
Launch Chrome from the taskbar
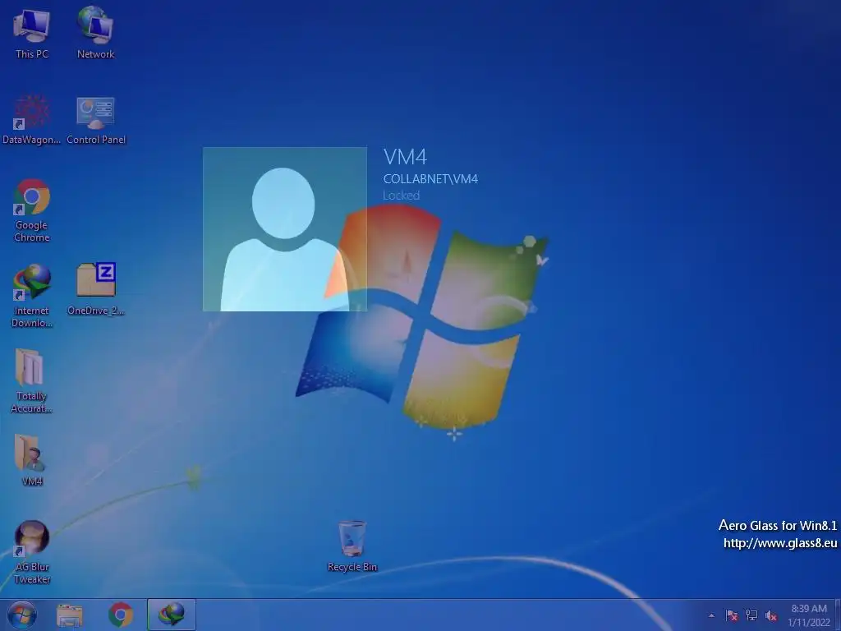pos(121,615)
